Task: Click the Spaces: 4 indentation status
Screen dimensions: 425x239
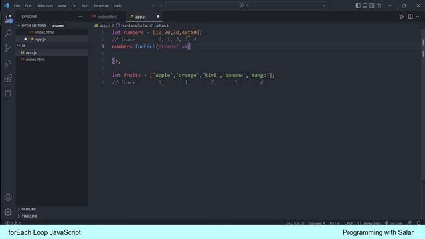Action: click(317, 223)
